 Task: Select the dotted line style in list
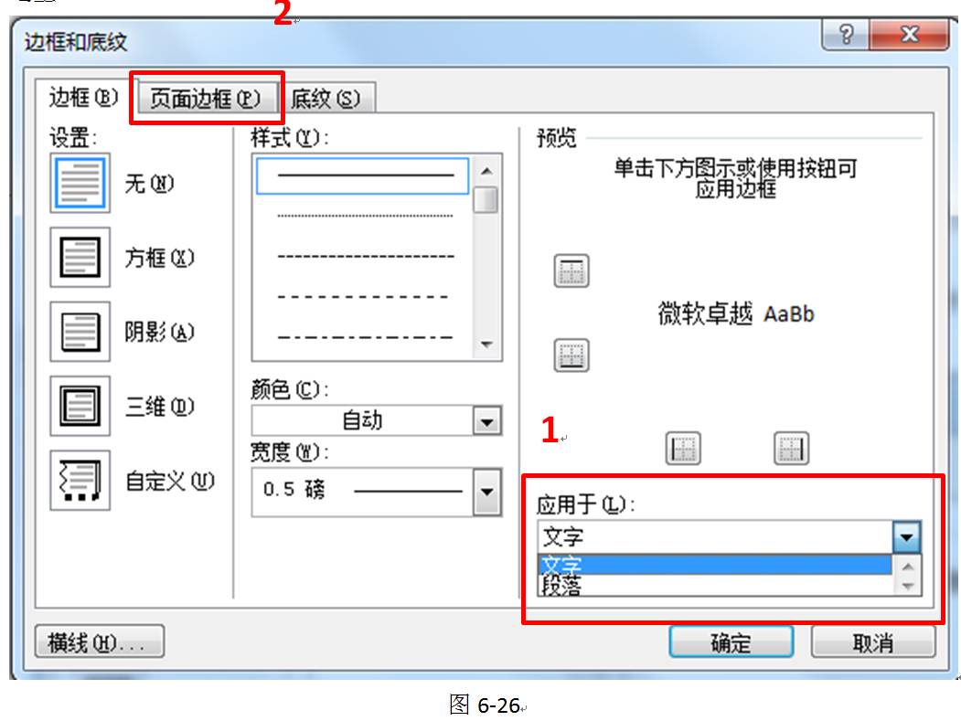pyautogui.click(x=365, y=216)
